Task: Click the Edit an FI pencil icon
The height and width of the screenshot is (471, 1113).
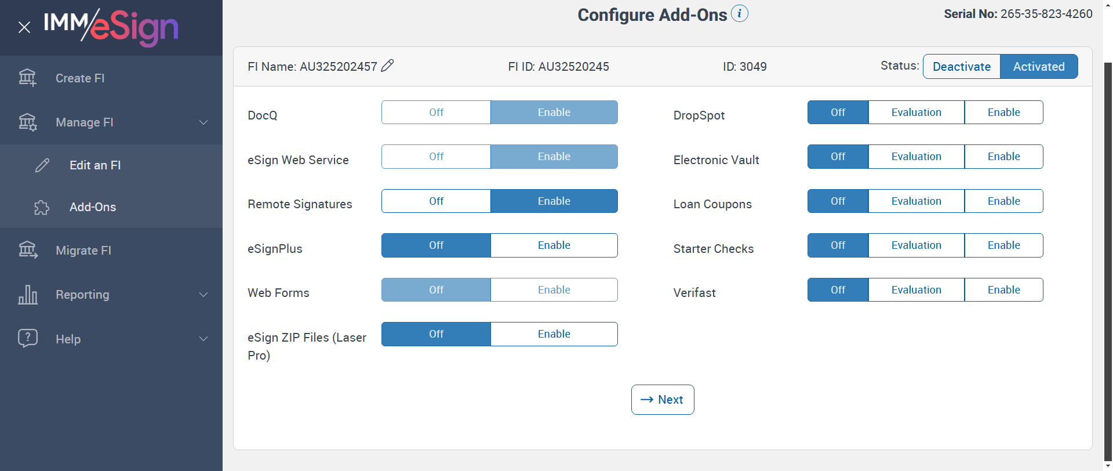Action: pyautogui.click(x=42, y=165)
